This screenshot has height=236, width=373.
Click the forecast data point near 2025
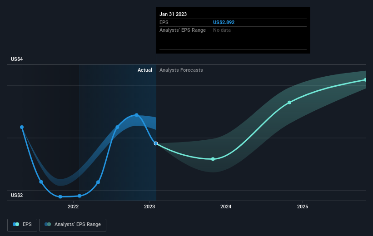289,103
